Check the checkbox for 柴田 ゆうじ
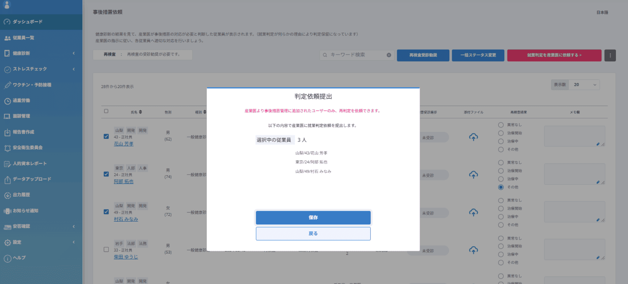Image resolution: width=628 pixels, height=284 pixels. coord(106,249)
